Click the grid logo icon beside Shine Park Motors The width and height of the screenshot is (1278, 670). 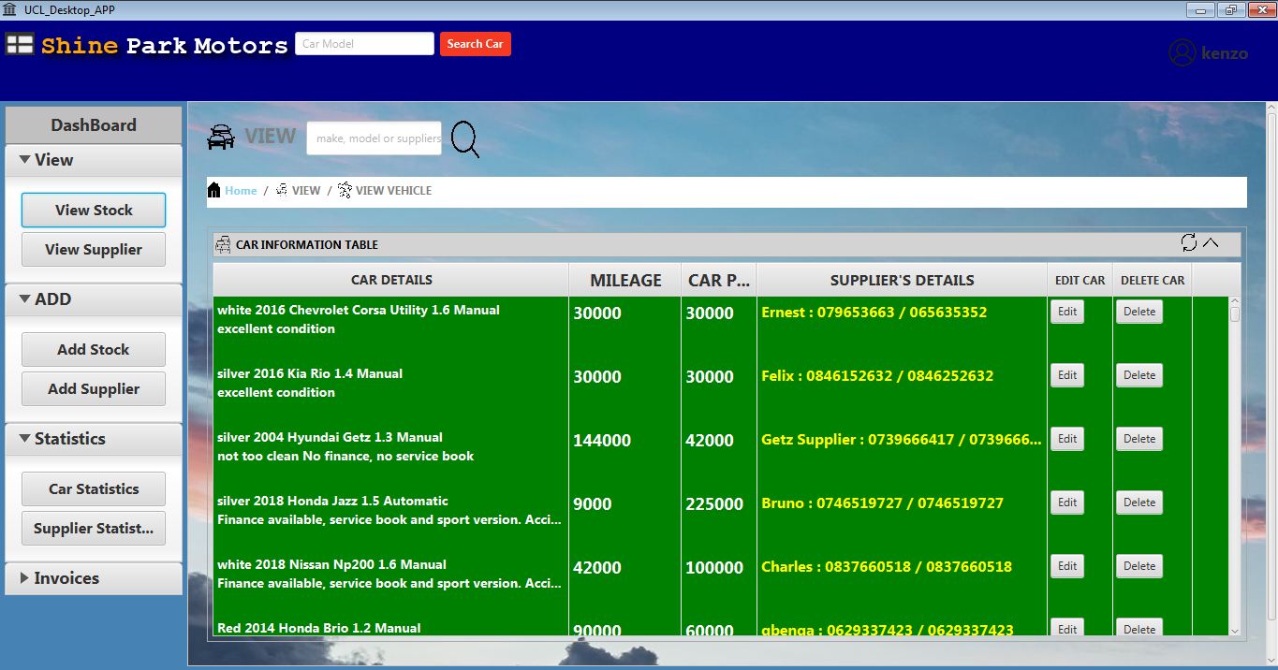click(20, 44)
